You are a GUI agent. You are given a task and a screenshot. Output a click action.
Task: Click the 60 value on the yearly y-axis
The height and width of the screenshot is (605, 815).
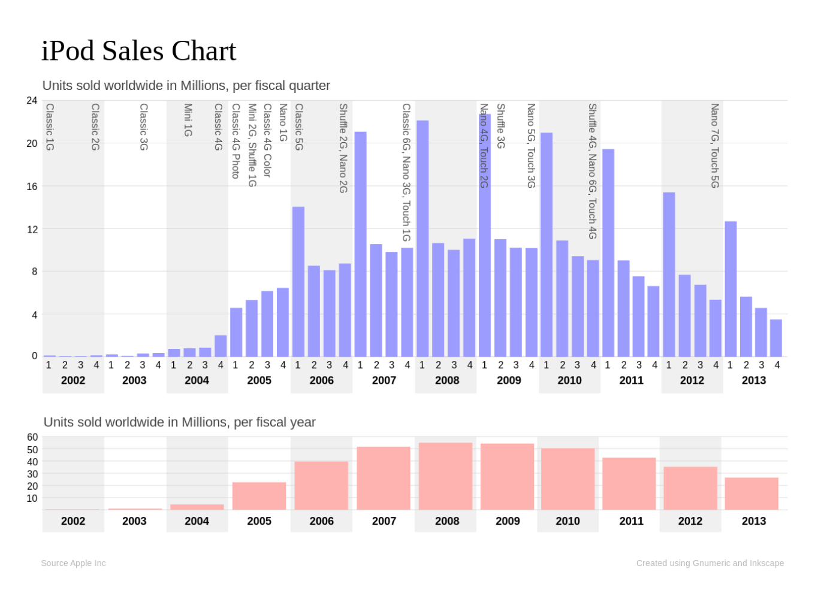[32, 437]
